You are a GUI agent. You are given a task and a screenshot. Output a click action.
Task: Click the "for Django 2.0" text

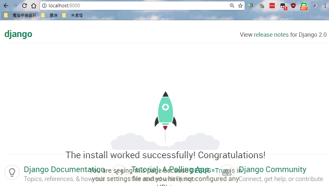tap(308, 35)
